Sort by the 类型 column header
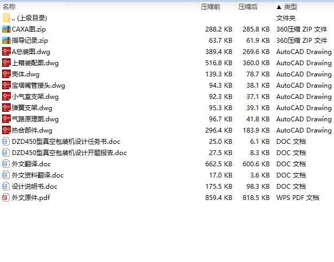 click(x=290, y=7)
